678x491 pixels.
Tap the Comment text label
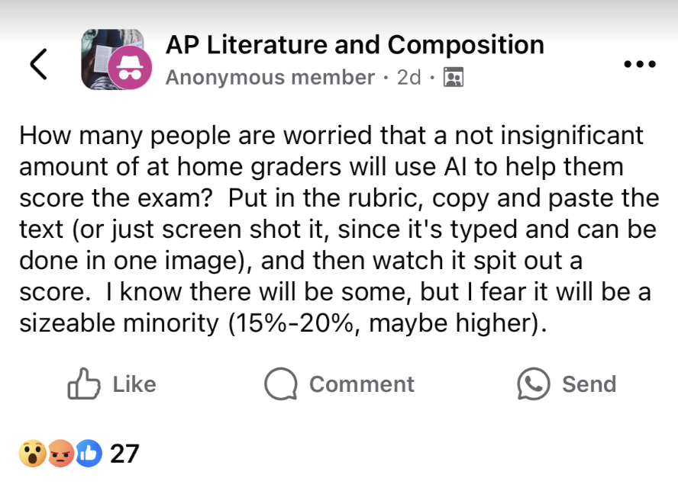[x=361, y=384]
